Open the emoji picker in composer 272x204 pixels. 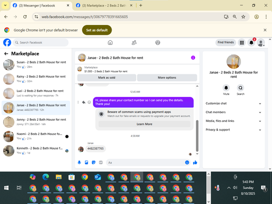187,163
